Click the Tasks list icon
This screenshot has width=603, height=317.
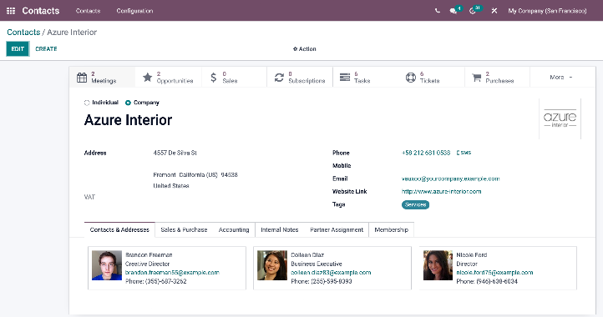pyautogui.click(x=345, y=78)
